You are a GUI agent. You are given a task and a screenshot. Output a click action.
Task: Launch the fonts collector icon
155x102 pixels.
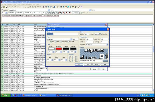click(51, 7)
